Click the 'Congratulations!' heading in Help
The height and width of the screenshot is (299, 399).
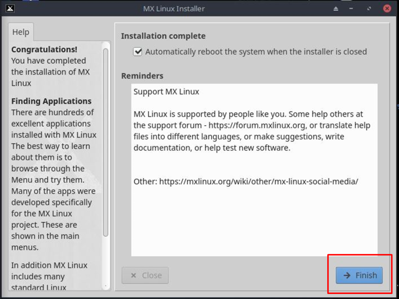click(x=44, y=49)
